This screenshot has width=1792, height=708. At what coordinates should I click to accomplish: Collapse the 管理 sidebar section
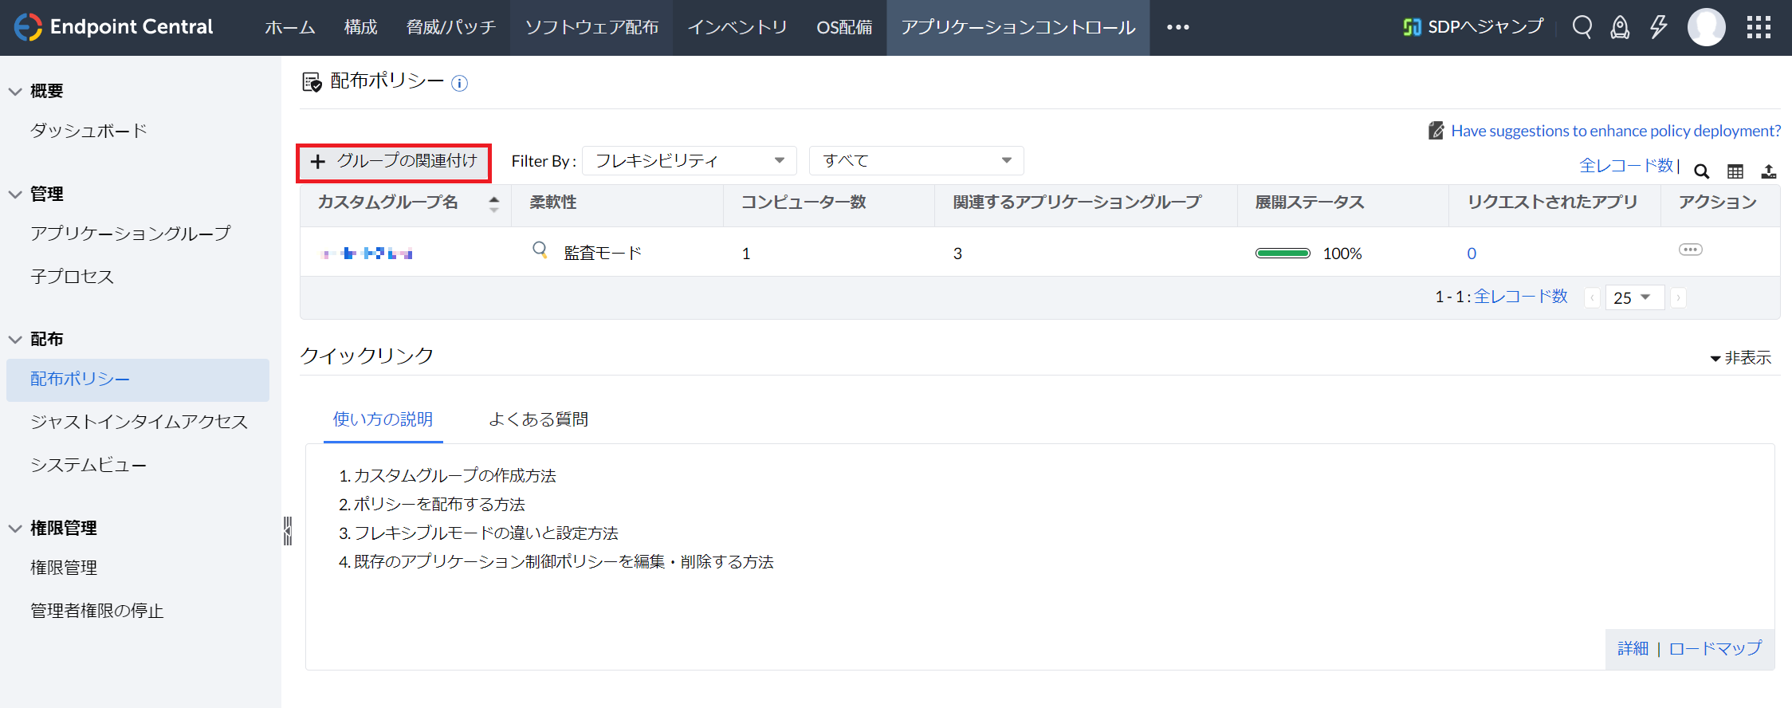tap(15, 194)
